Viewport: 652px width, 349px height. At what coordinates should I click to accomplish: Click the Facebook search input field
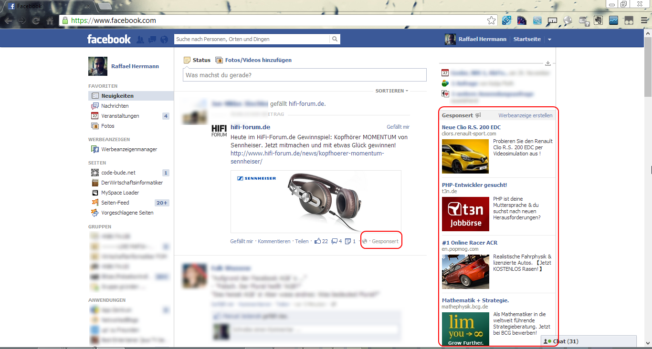click(252, 39)
